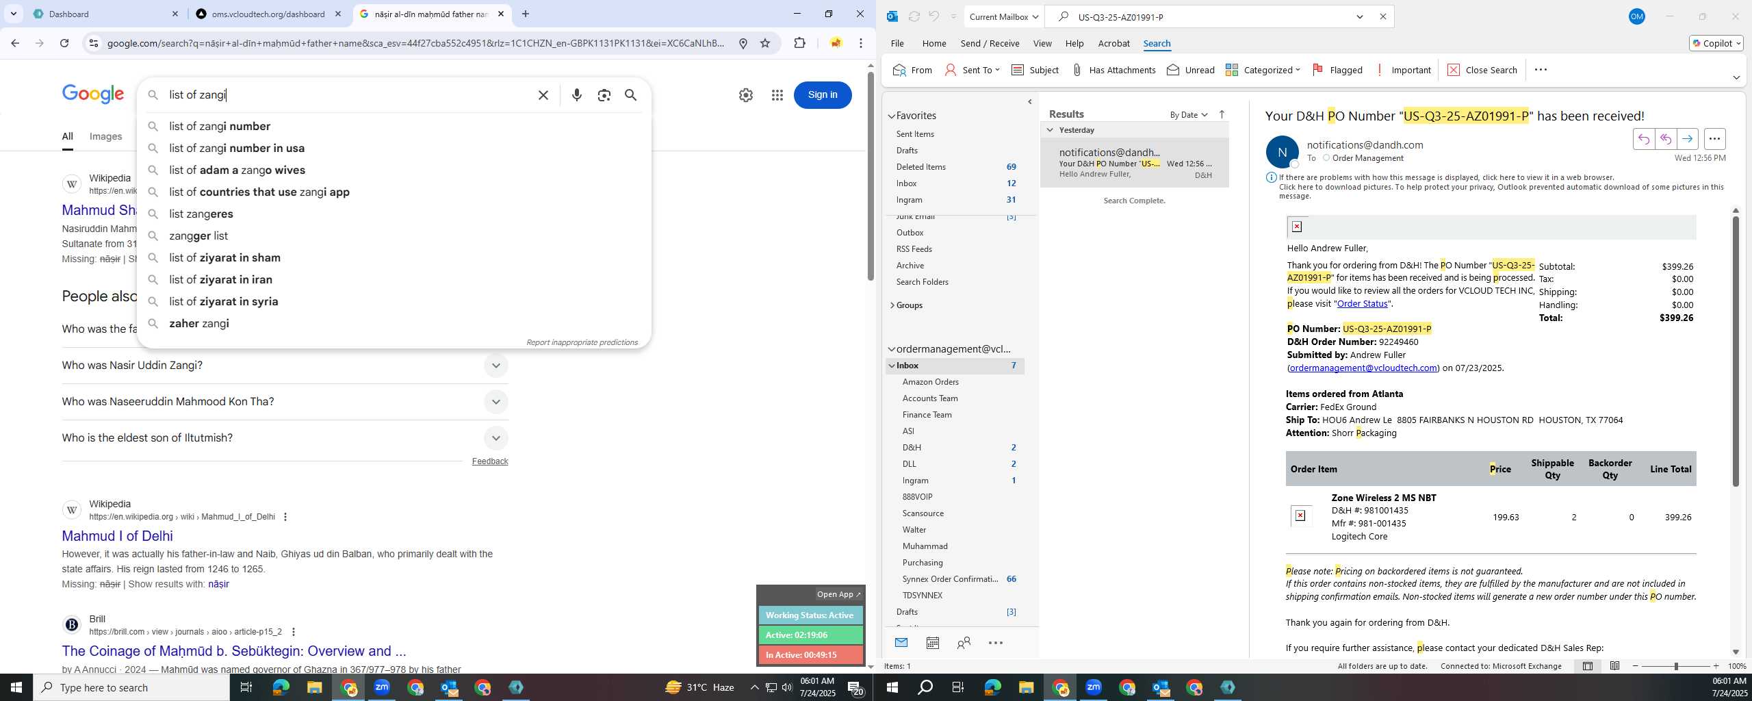The width and height of the screenshot is (1752, 701).
Task: Open Current Mailbox scope dropdown
Action: (1003, 16)
